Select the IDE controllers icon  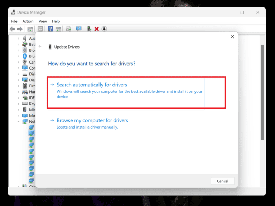pyautogui.click(x=25, y=98)
